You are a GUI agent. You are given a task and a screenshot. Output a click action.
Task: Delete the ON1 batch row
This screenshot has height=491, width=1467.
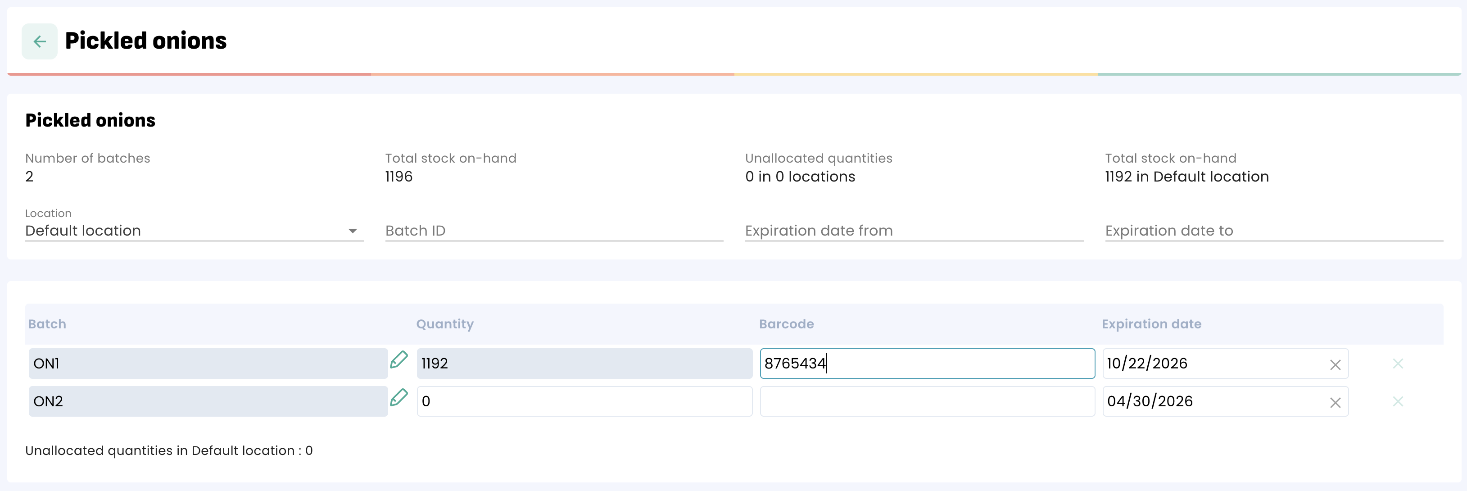[x=1398, y=364]
